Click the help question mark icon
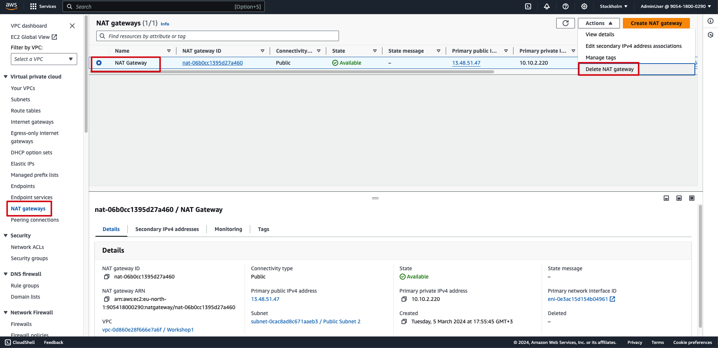 coord(566,6)
